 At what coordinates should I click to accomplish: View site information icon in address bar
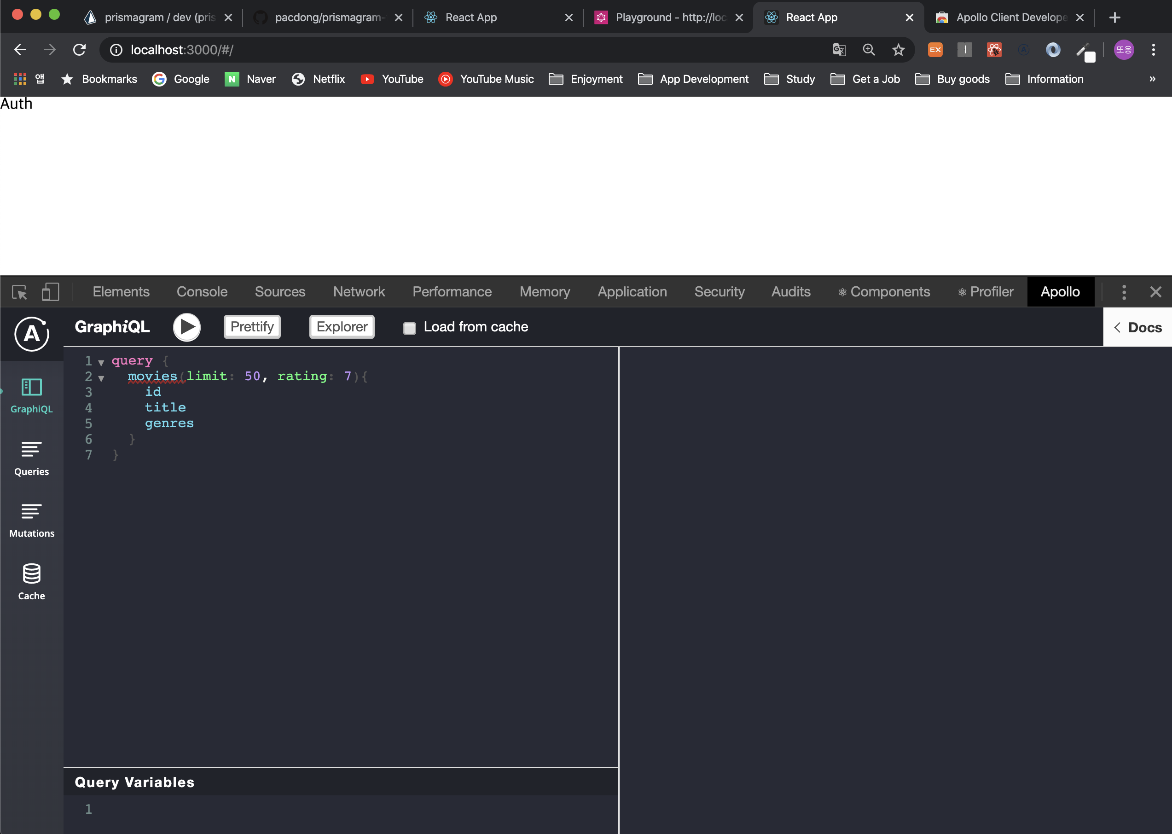(x=116, y=50)
